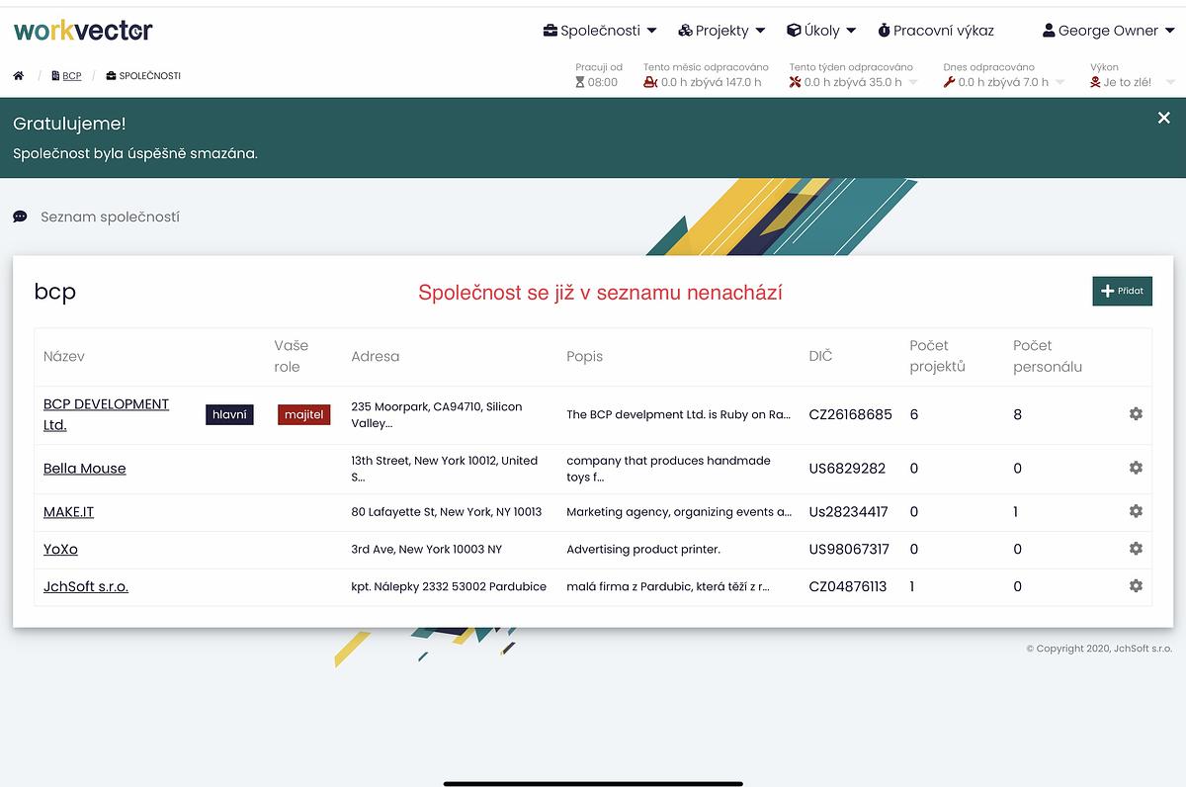Dismiss the Gratulujeme notification banner

tap(1163, 119)
